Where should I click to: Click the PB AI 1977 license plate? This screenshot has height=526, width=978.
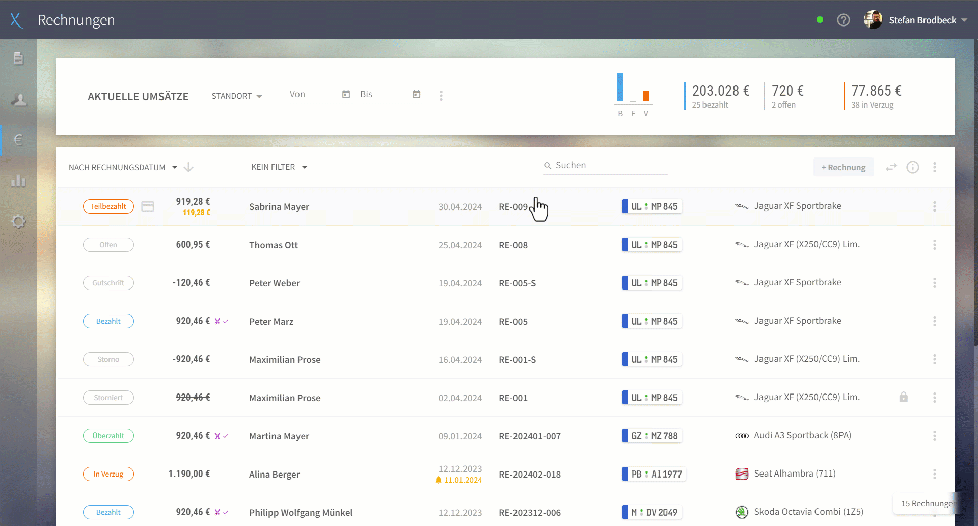[654, 474]
